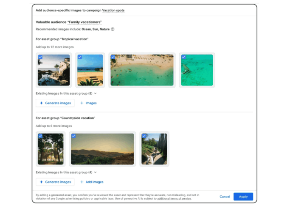Viewport: 287px width, 208px height.
Task: Add Images to Tropical vacation group
Action: coord(88,103)
